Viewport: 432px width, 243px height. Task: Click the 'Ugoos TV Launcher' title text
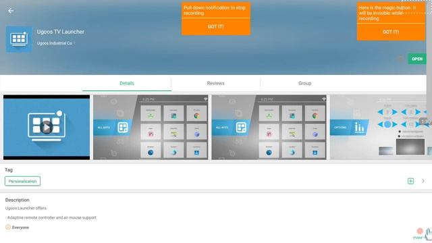coord(61,32)
